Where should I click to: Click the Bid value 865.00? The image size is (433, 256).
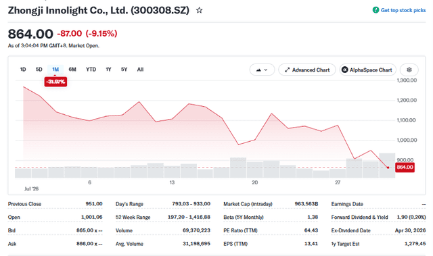point(89,230)
